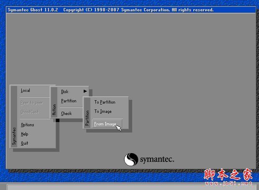Expand the Disk submenu arrow
This screenshot has height=190, width=259.
[x=85, y=91]
